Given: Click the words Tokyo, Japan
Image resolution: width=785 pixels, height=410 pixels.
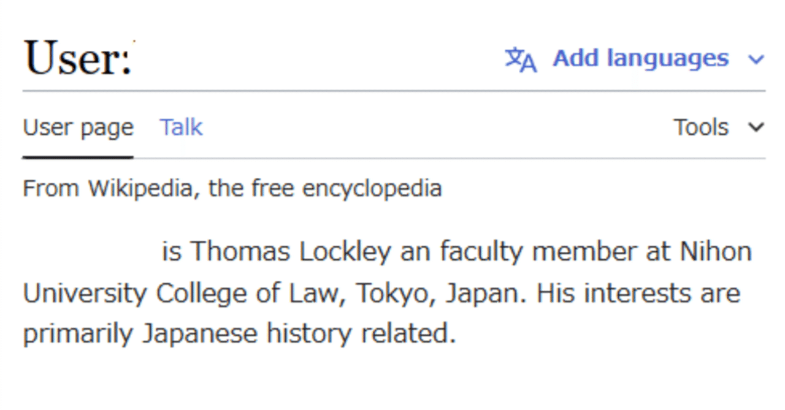Looking at the screenshot, I should click(x=442, y=294).
